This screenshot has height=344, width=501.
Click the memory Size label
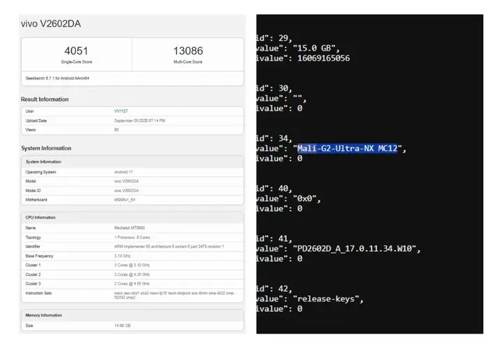(29, 326)
